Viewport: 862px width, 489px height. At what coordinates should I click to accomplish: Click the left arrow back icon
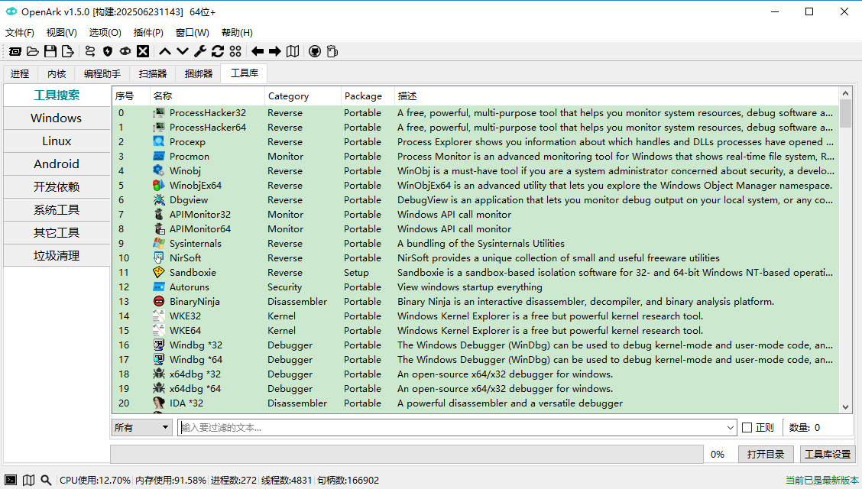258,51
